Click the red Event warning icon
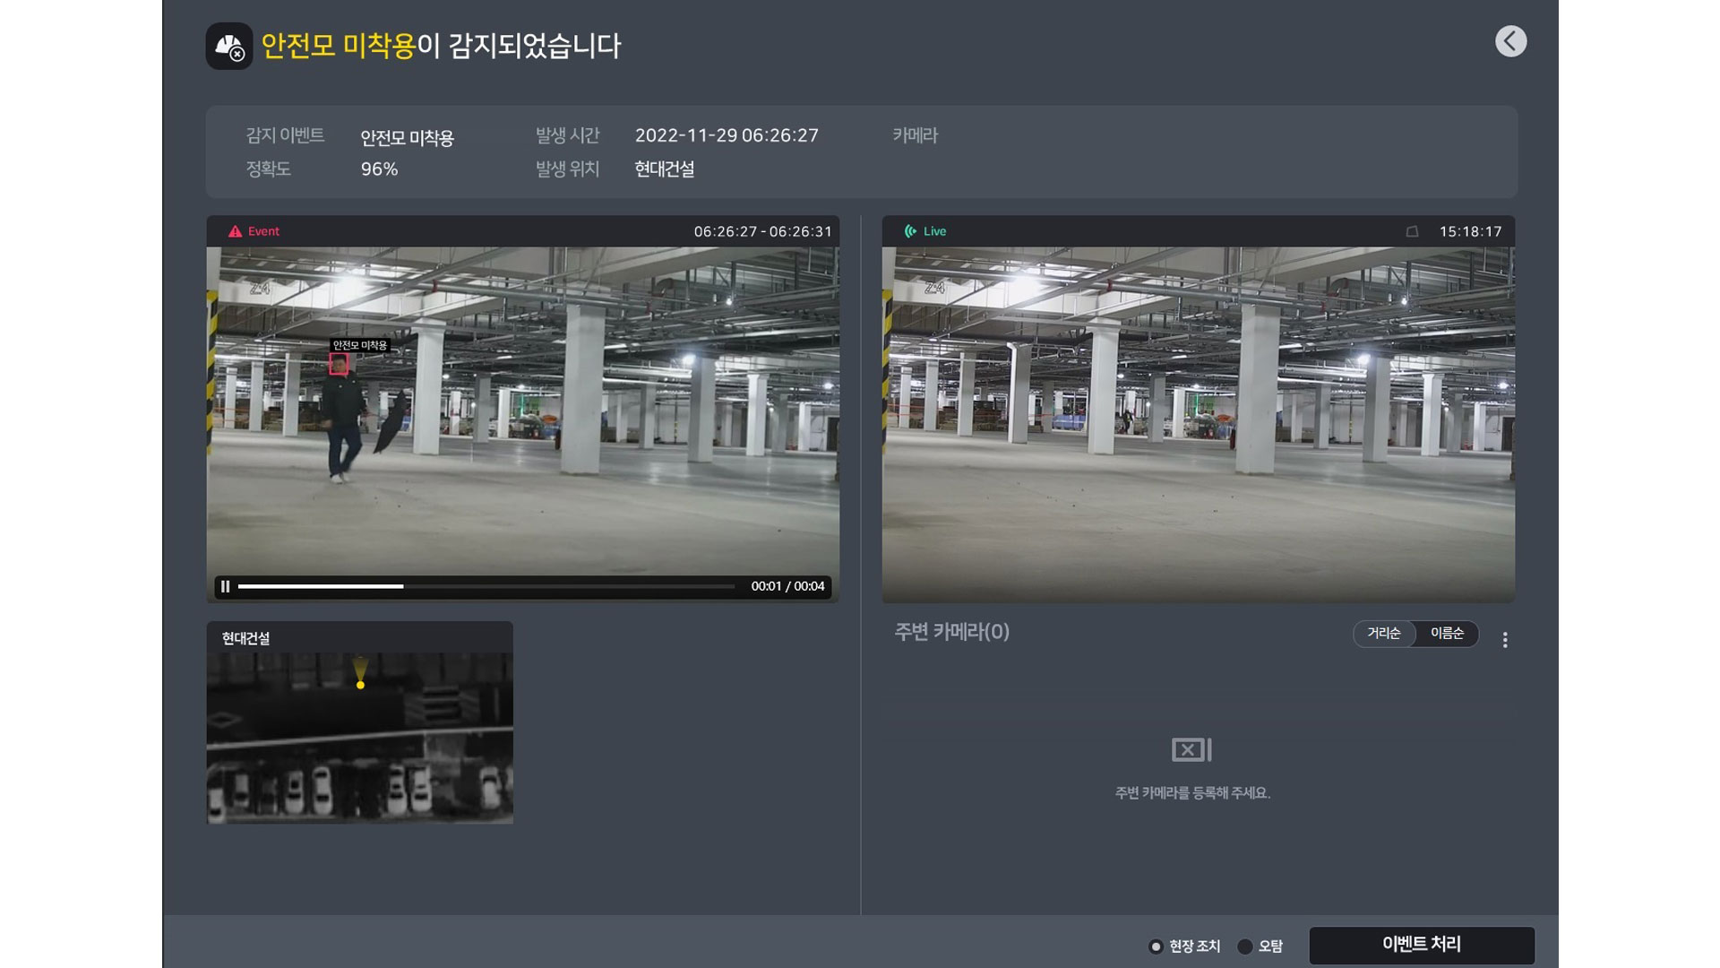The image size is (1720, 968). (235, 231)
